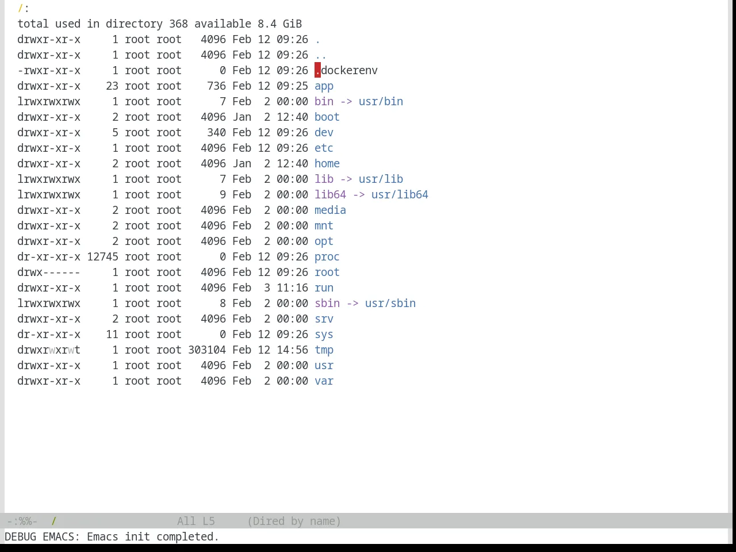Click the 'Dired by name' mode indicator

tap(294, 522)
